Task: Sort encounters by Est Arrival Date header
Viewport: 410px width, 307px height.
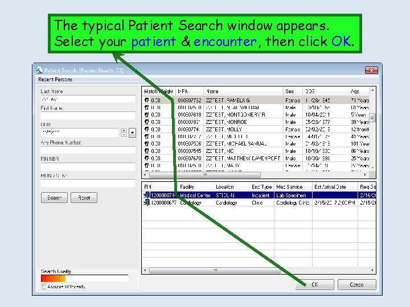Action: (335, 187)
